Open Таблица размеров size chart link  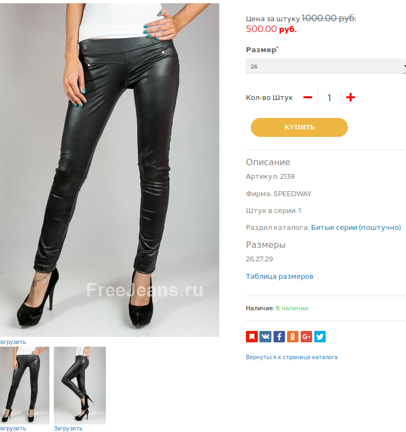point(280,277)
